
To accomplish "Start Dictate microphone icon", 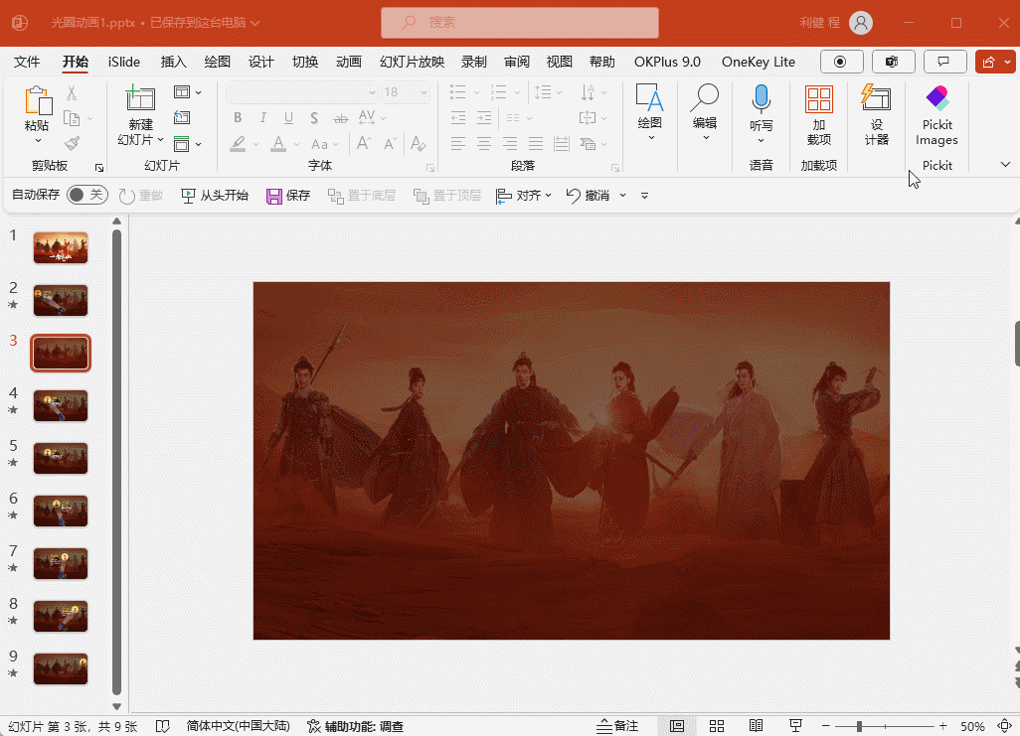I will point(761,98).
